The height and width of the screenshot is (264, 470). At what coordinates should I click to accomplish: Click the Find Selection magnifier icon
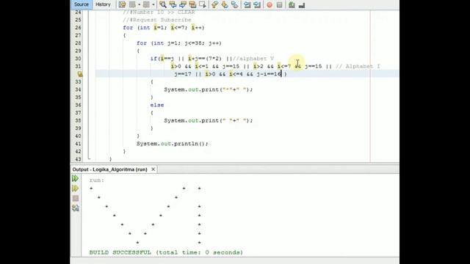pos(163,4)
